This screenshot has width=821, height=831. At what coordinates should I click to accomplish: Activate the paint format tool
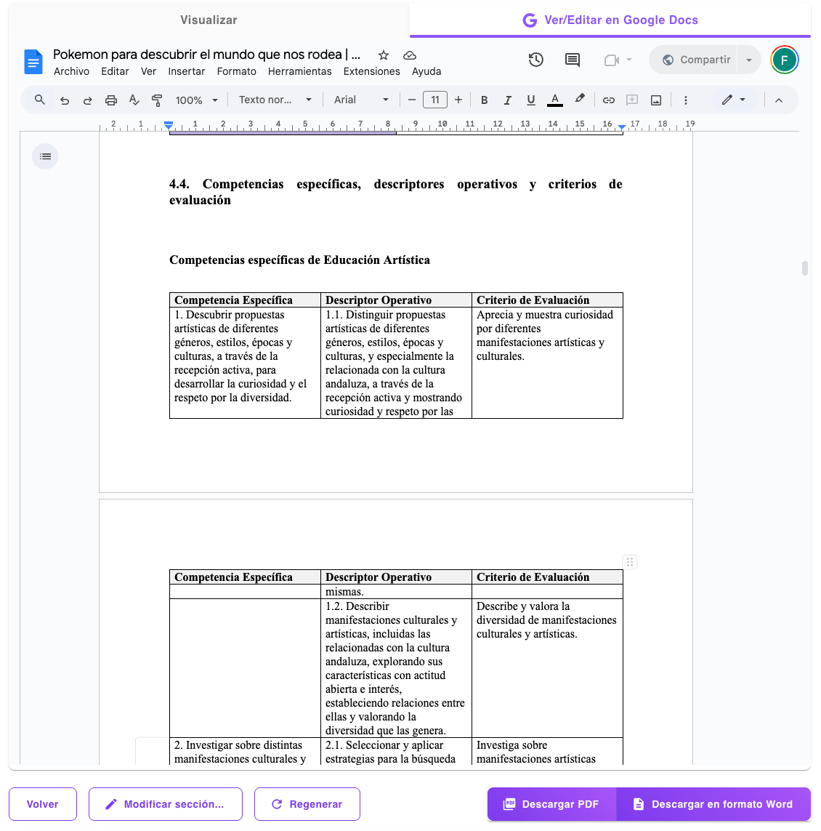click(x=157, y=100)
